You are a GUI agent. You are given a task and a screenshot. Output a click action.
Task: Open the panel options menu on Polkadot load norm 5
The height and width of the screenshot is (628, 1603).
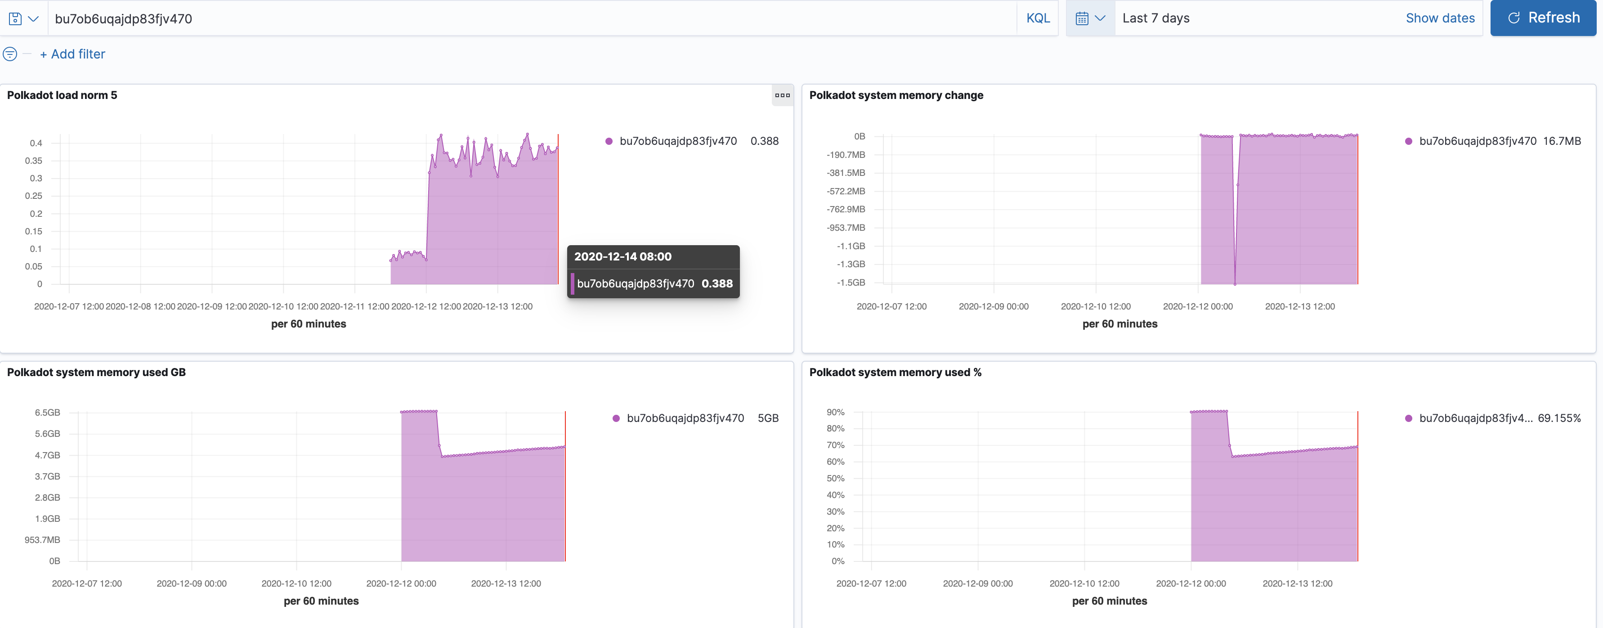pos(782,95)
